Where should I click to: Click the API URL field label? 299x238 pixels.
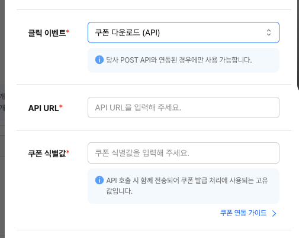(x=43, y=108)
